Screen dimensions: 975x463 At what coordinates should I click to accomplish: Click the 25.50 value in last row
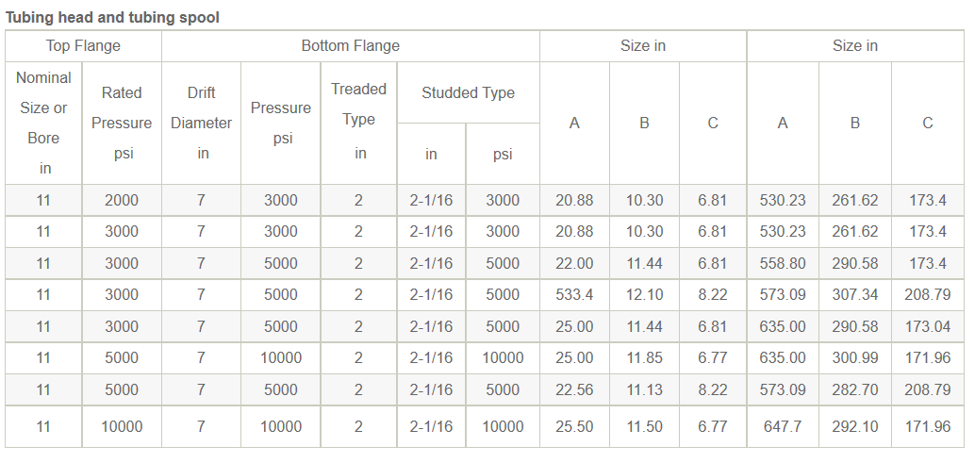(x=574, y=427)
